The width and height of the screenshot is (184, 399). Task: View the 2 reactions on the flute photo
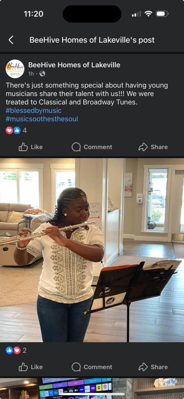[x=16, y=350]
